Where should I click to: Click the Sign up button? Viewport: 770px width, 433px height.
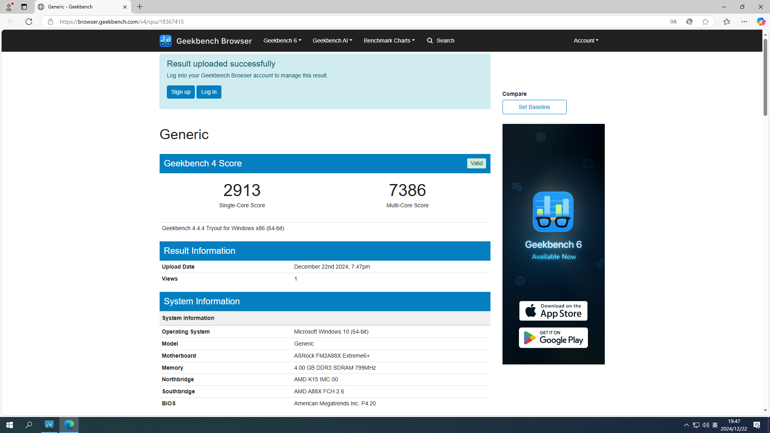pos(181,92)
